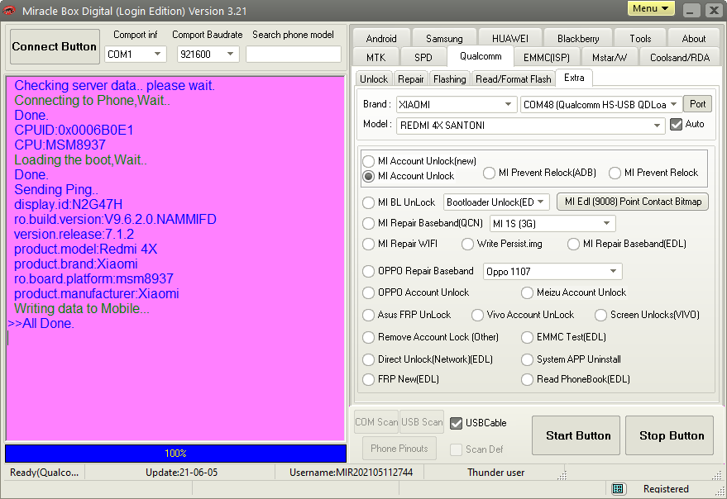Click the Stop Button

[x=669, y=435]
